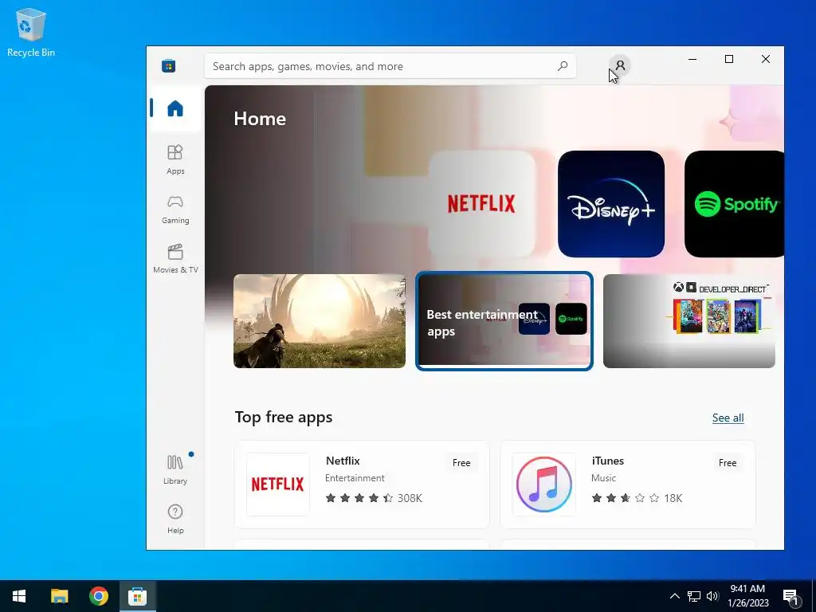
Task: Open the Gaming section
Action: [175, 210]
